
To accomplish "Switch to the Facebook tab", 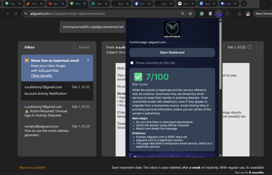I will (142, 4).
